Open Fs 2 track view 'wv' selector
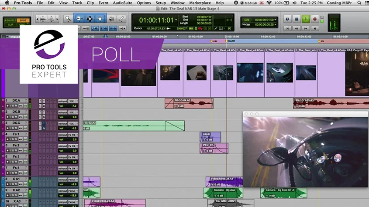This screenshot has height=207, width=369. tap(21, 151)
